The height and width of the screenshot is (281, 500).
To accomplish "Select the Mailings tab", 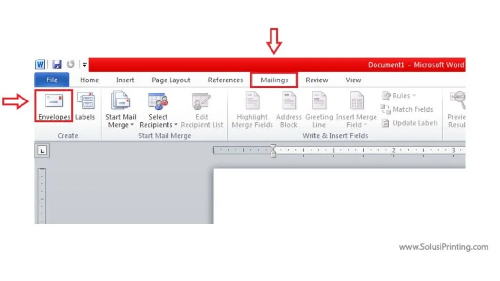I will (x=274, y=80).
